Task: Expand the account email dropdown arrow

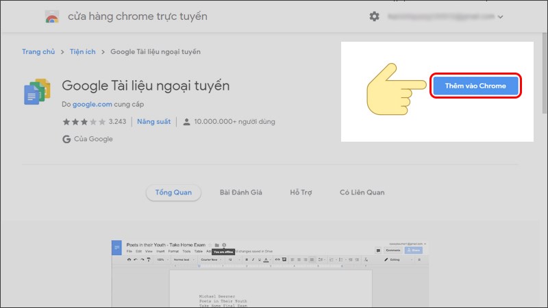Action: click(500, 16)
